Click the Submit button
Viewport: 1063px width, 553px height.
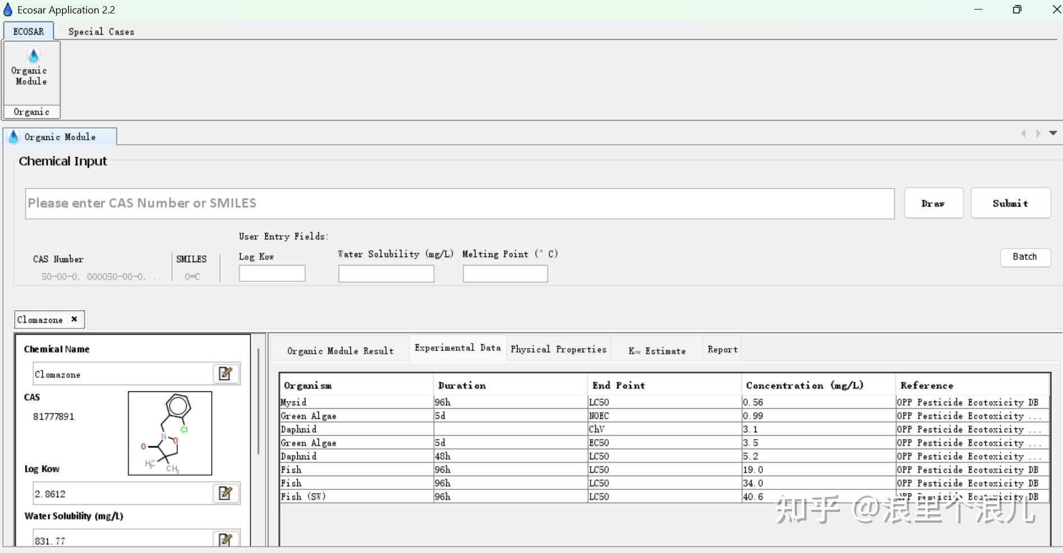pyautogui.click(x=1010, y=203)
